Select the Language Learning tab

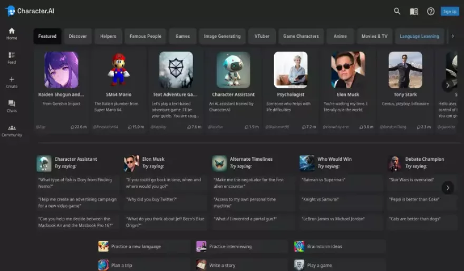point(419,36)
